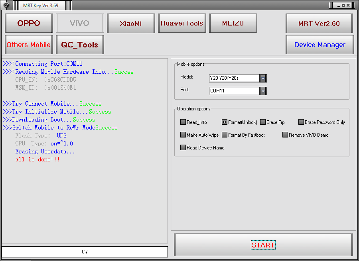This screenshot has height=261, width=359.
Task: Expand the Port dropdown arrow
Action: [x=263, y=91]
